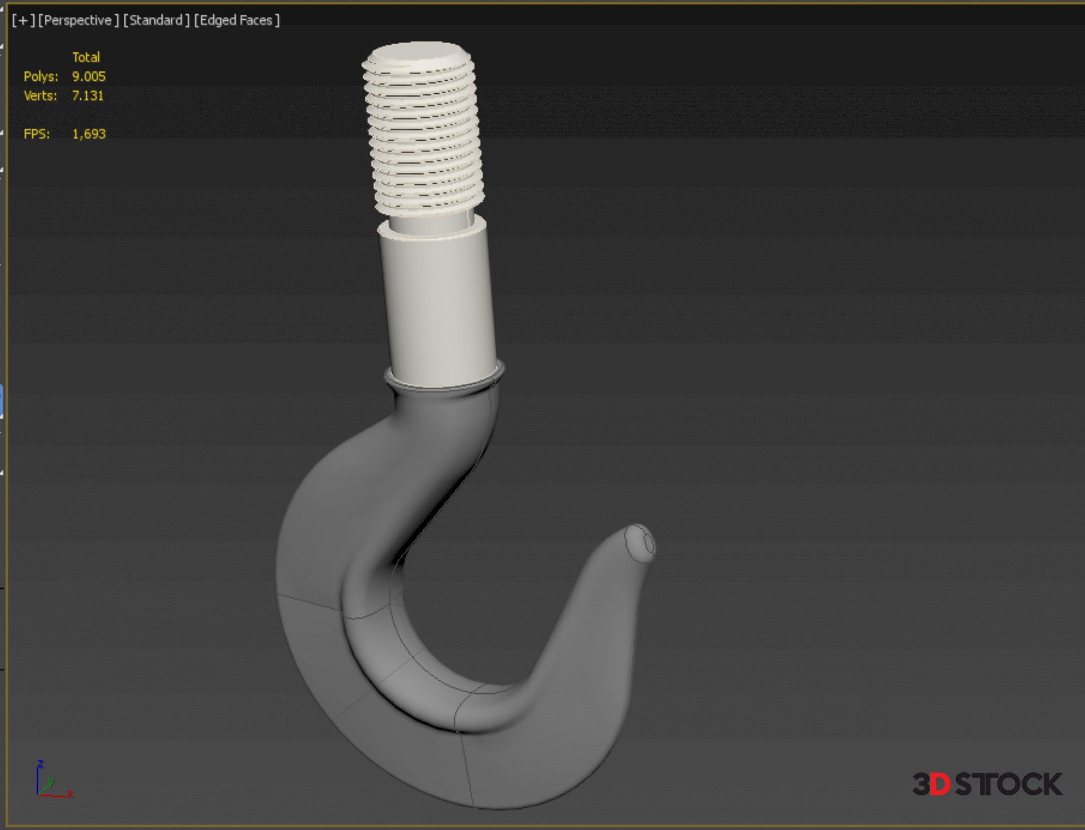Open the Edged Faces display menu
This screenshot has width=1085, height=830.
pyautogui.click(x=236, y=20)
